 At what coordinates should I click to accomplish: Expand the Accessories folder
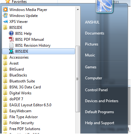coord(19,57)
